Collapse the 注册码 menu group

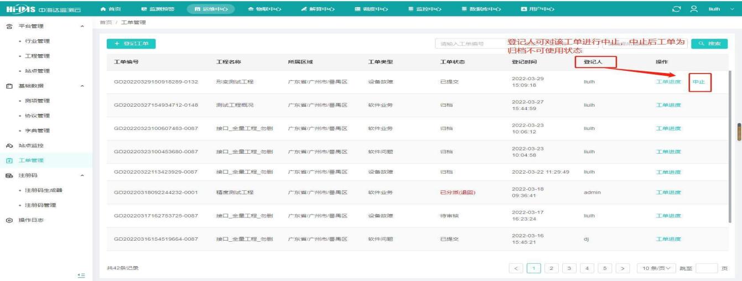82,176
